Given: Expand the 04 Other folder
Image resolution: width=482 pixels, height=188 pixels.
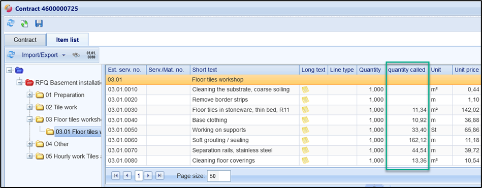Looking at the screenshot, I should 30,144.
